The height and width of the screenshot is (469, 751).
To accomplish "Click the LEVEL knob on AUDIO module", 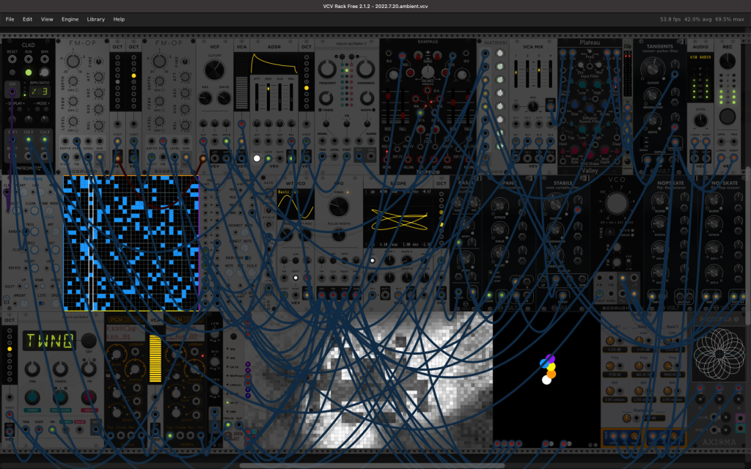I will (x=700, y=119).
